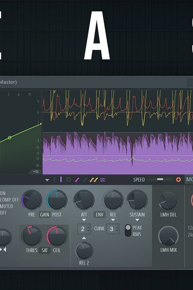
Task: Open the dropdown arrow under SUSTAIN
Action: 137,220
